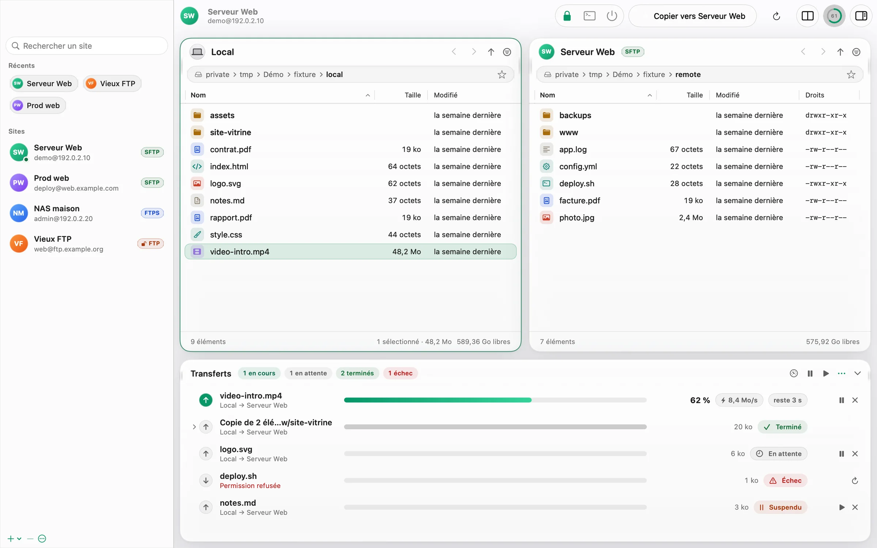Open sidebar more actions ellipsis icon

coord(42,539)
